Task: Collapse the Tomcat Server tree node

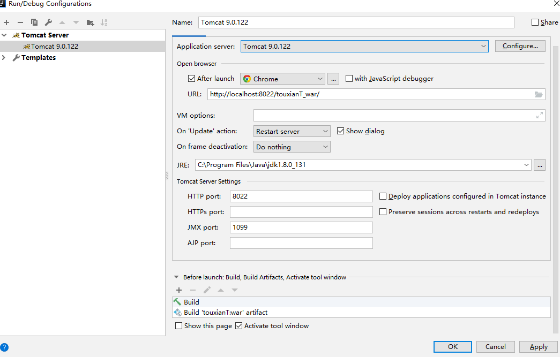Action: click(x=4, y=35)
